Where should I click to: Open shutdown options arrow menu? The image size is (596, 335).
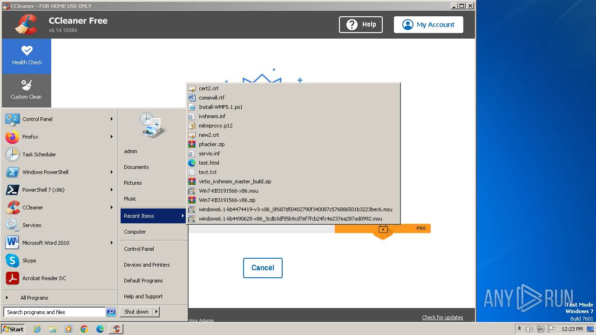(156, 312)
